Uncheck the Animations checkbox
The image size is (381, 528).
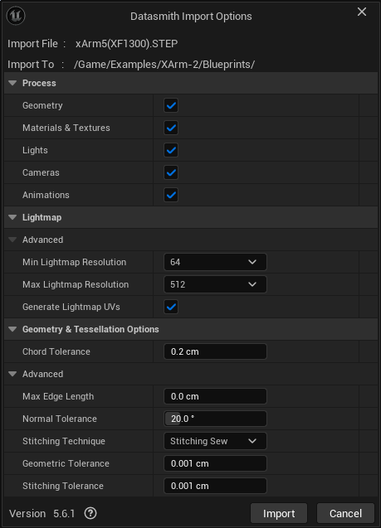coord(171,195)
